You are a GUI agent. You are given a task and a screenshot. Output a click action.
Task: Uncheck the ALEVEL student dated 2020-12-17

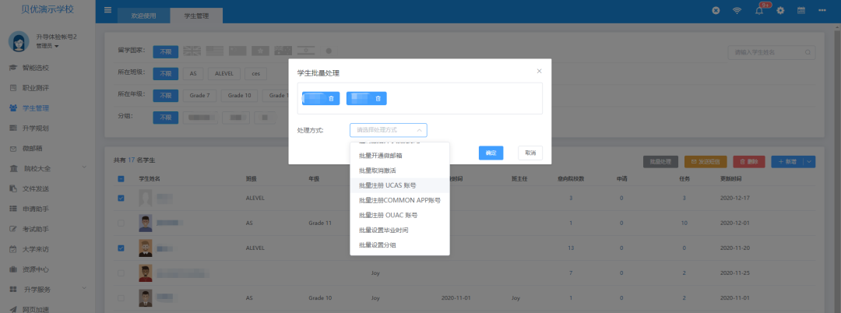coord(121,199)
